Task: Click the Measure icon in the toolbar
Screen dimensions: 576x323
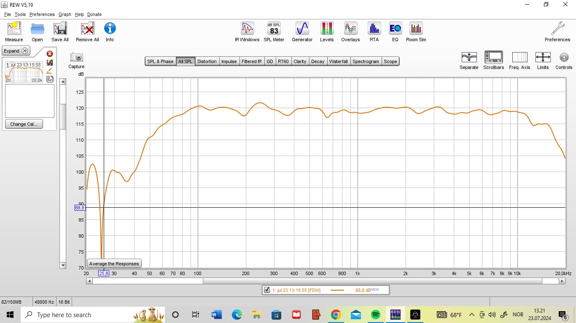Action: 14,29
